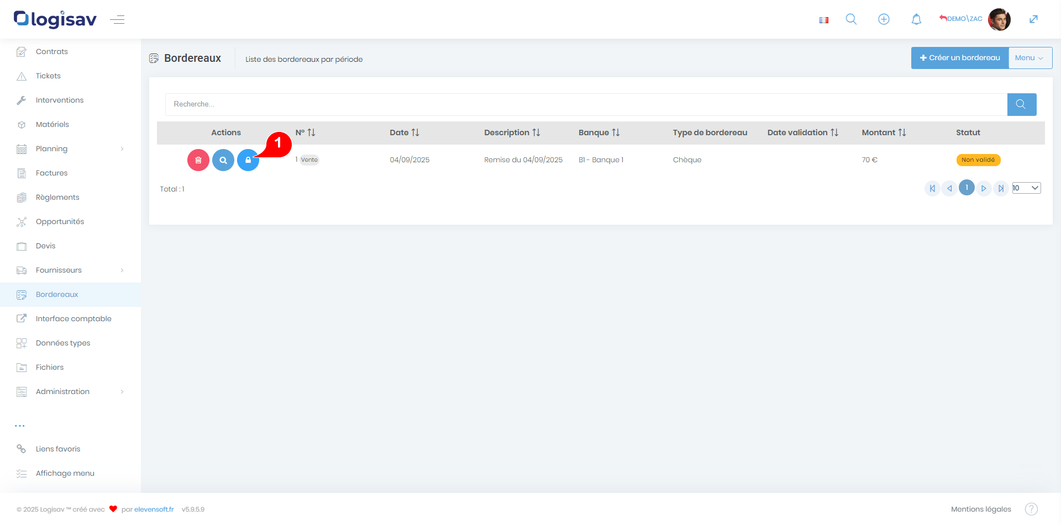1061x526 pixels.
Task: Go to Interface comptable sidebar item
Action: click(73, 318)
